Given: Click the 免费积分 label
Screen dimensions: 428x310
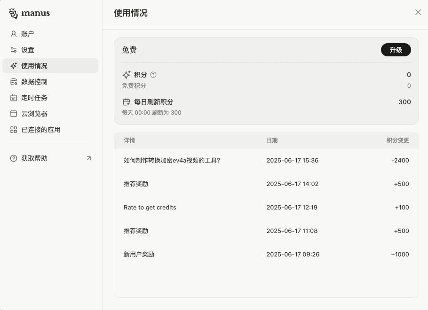Looking at the screenshot, I should point(134,85).
